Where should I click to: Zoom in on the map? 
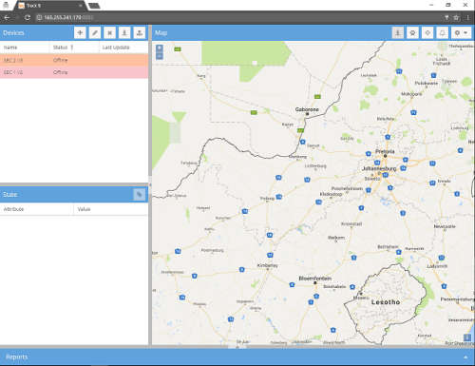(x=160, y=48)
